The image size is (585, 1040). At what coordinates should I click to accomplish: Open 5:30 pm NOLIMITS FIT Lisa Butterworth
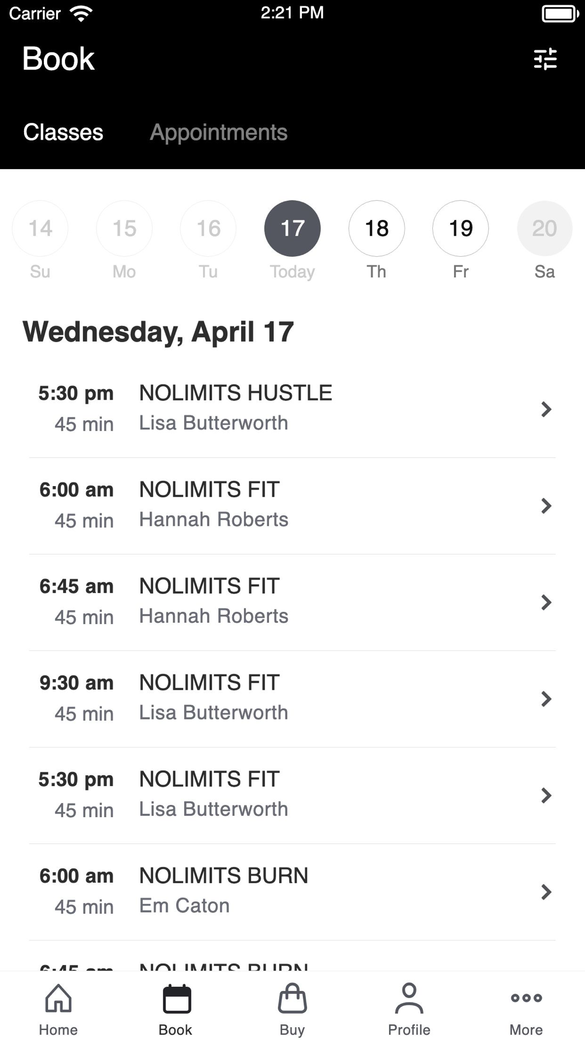pos(292,796)
